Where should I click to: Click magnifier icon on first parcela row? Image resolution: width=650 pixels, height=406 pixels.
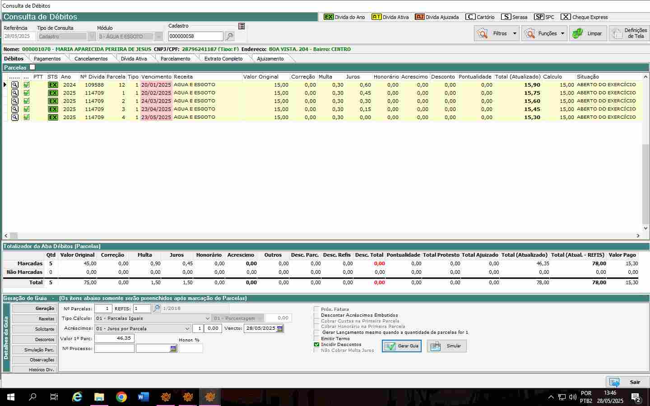click(15, 85)
